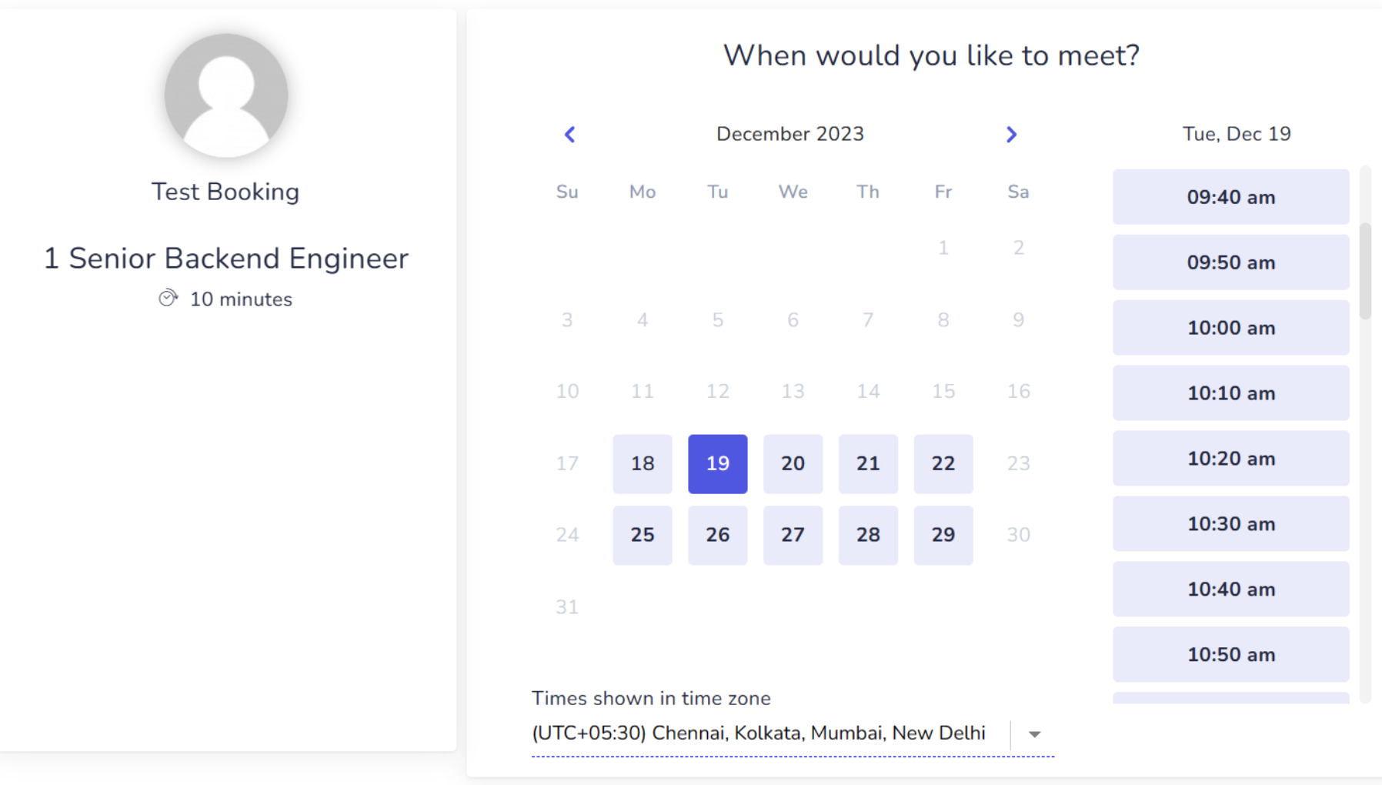Open the time zone dropdown arrow
Image resolution: width=1382 pixels, height=785 pixels.
[1034, 734]
